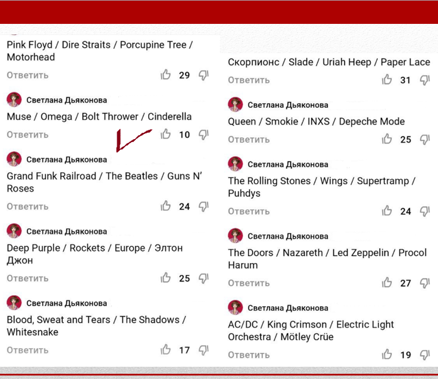The height and width of the screenshot is (379, 438).
Task: Dislike the Grand Funk Railroad comment
Action: (204, 207)
